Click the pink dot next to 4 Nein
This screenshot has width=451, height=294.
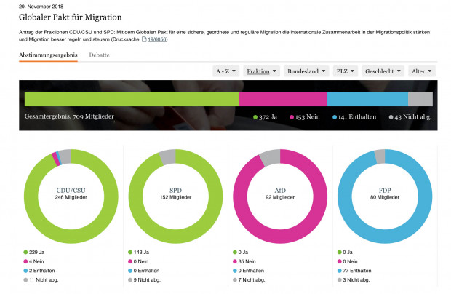[x=25, y=261]
